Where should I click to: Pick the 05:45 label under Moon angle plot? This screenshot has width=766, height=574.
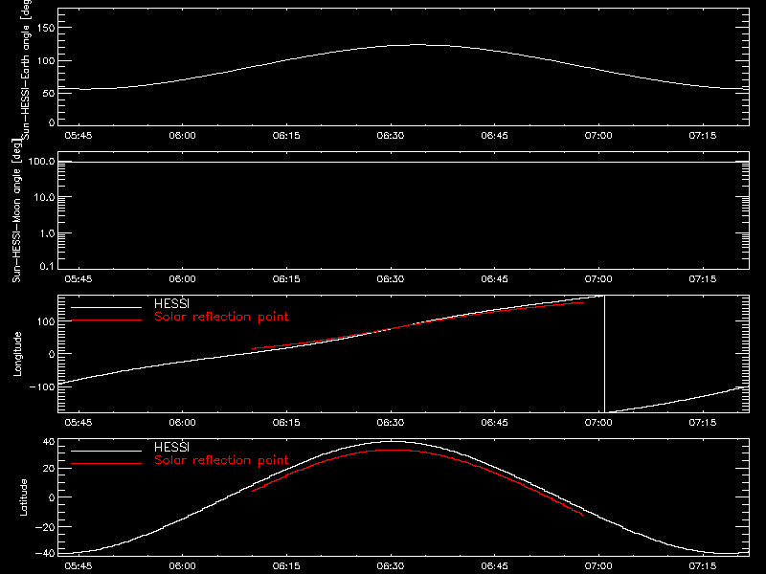pos(79,279)
